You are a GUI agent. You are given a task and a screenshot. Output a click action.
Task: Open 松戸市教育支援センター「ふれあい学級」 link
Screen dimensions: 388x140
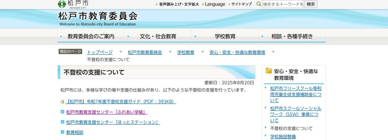[x=106, y=112]
